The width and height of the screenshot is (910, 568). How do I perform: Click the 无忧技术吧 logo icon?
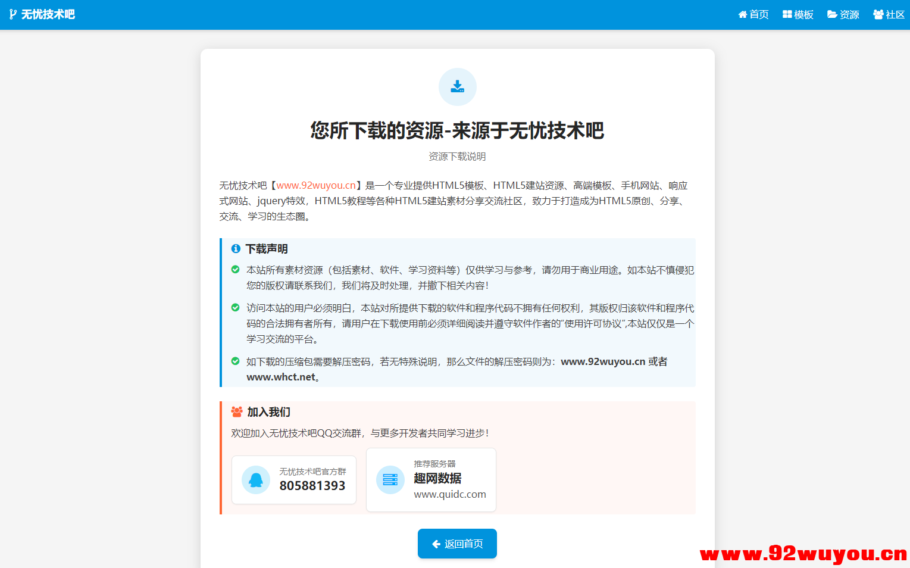point(14,14)
